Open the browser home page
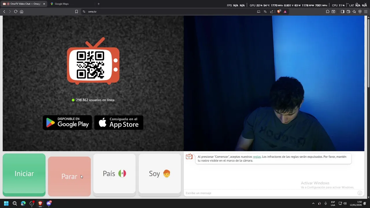 point(21,12)
